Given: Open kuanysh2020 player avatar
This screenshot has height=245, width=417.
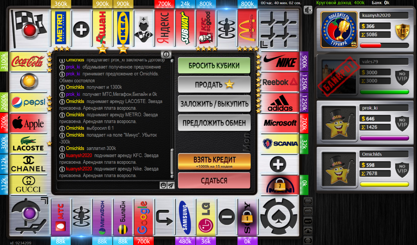Looking at the screenshot, I should [x=339, y=30].
